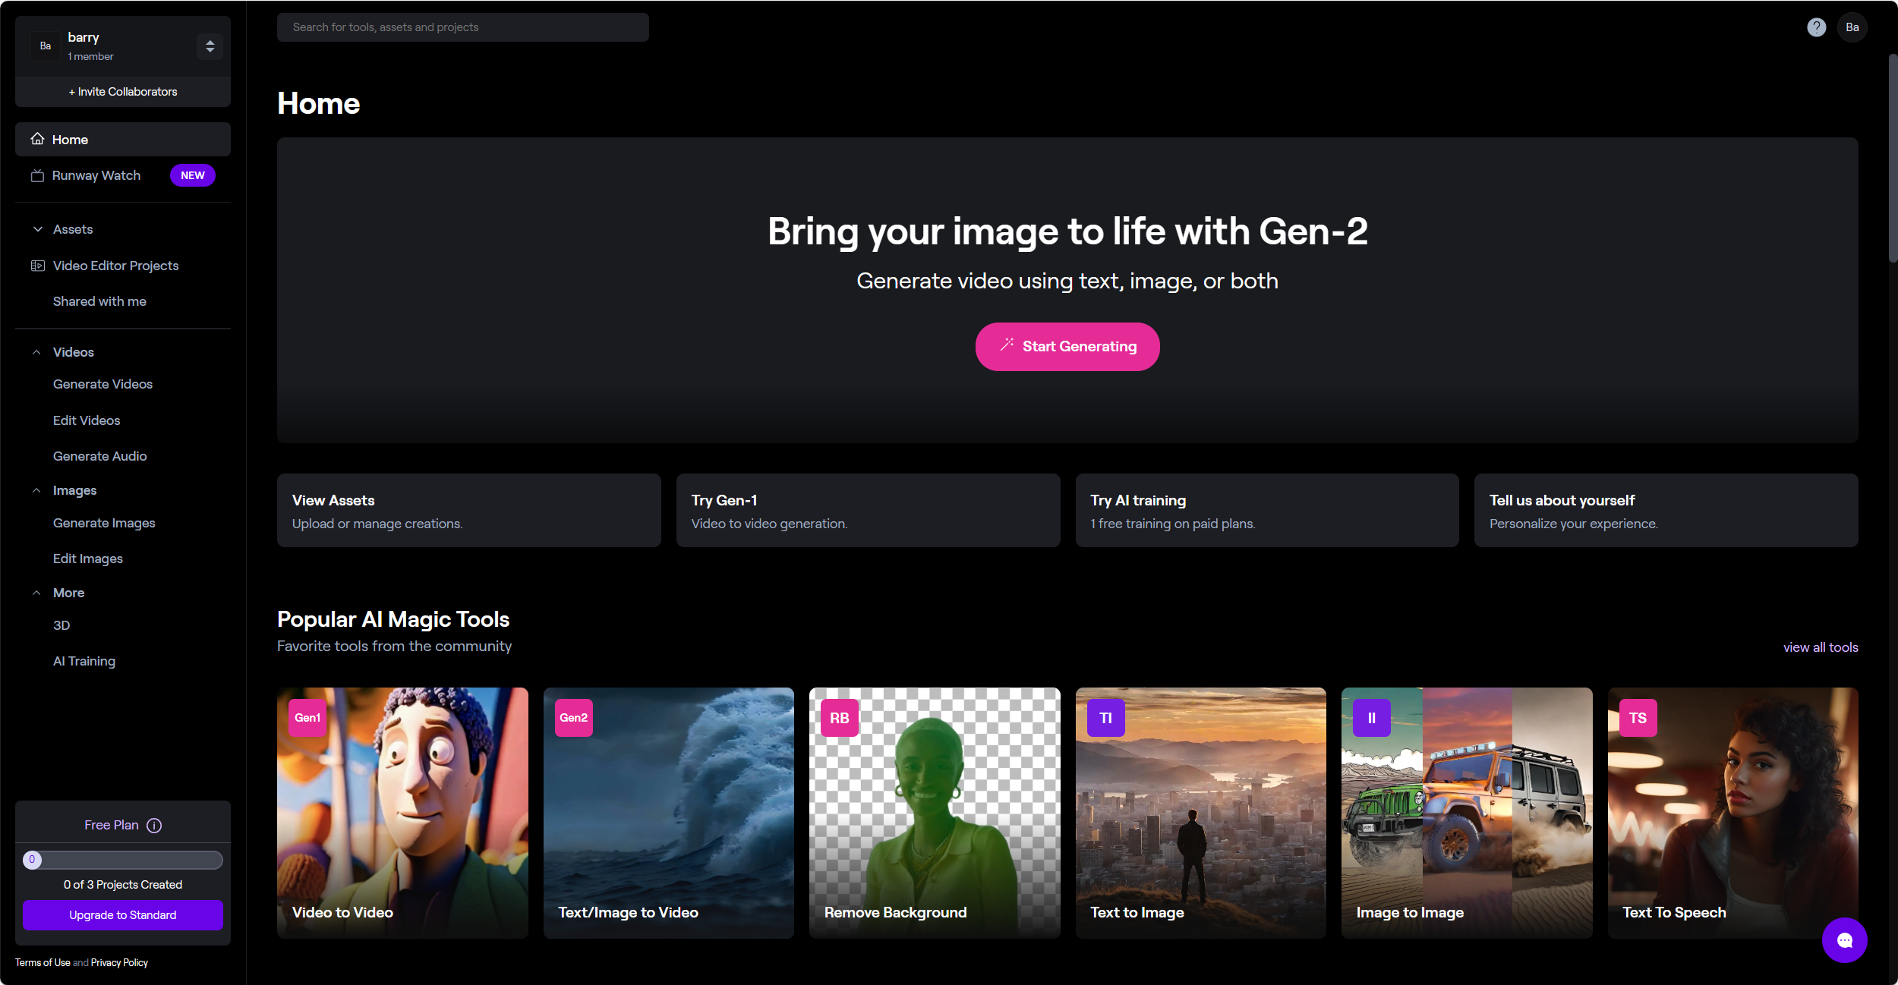
Task: Click the Home house icon in sidebar
Action: [x=37, y=139]
